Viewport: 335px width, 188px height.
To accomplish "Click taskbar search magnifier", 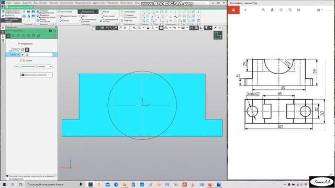I will 13,184.
